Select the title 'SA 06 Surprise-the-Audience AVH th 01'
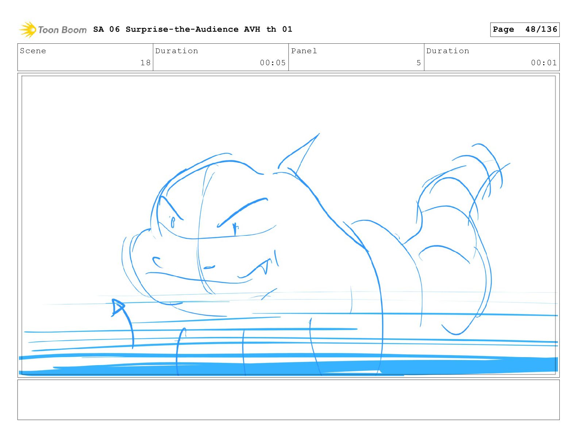This screenshot has height=446, width=578. (193, 29)
